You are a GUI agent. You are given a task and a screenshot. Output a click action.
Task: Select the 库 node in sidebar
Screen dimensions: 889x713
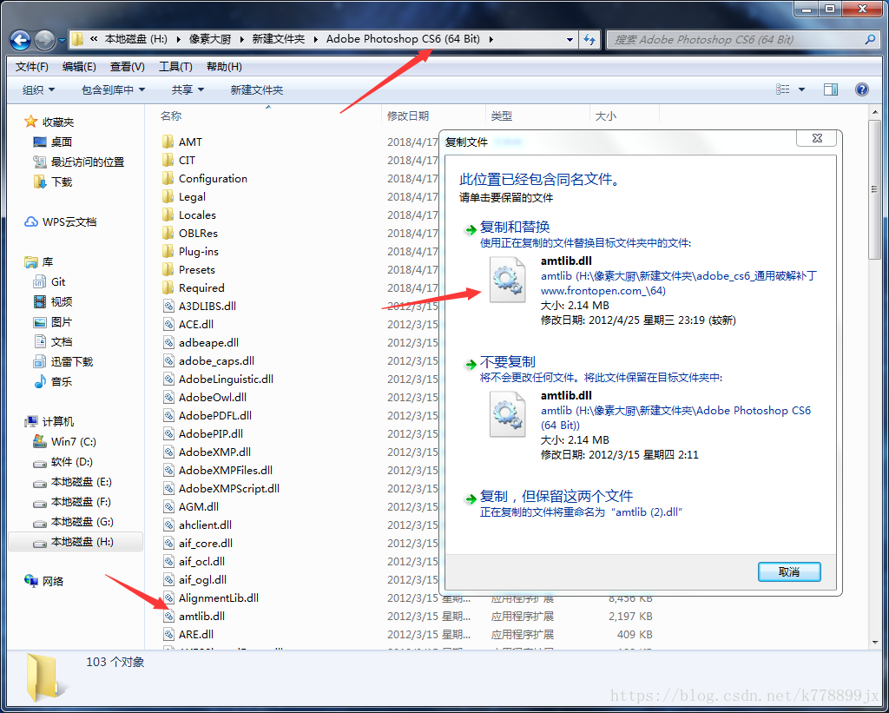(39, 262)
